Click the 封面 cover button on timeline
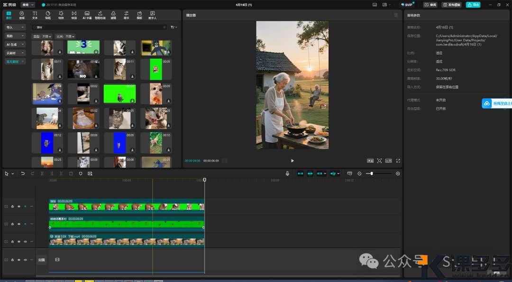The width and height of the screenshot is (512, 282). (41, 260)
